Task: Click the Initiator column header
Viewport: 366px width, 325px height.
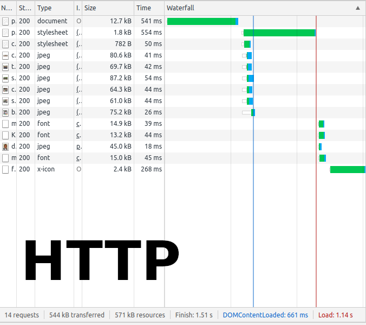Action: (78, 8)
